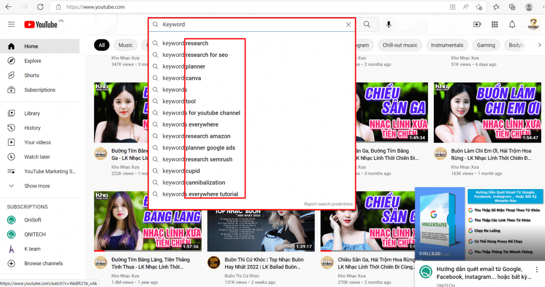Add page to favorites star
The height and width of the screenshot is (287, 545).
click(x=479, y=7)
